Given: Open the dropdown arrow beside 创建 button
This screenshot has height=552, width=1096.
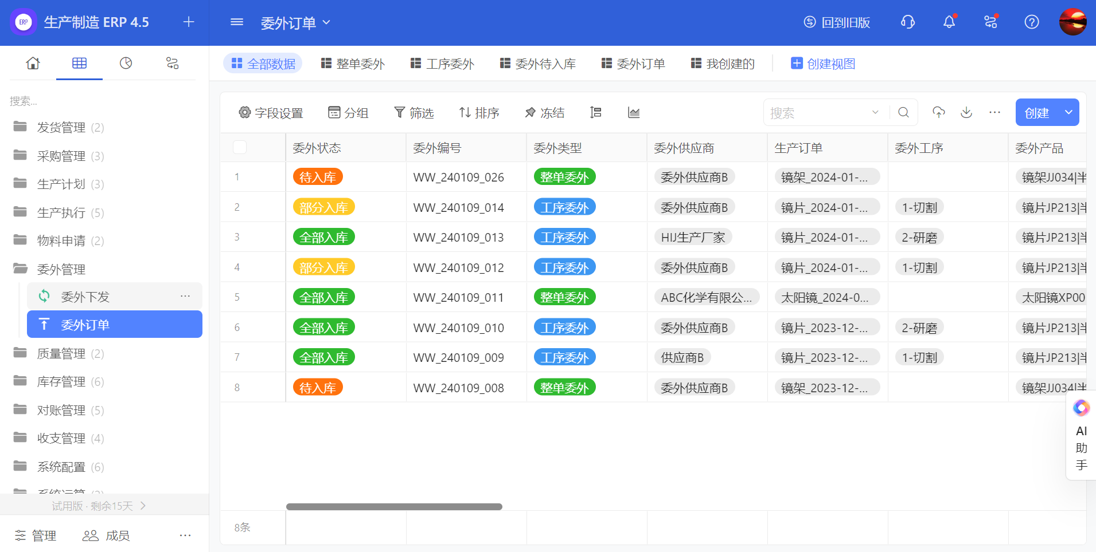Looking at the screenshot, I should (1068, 112).
